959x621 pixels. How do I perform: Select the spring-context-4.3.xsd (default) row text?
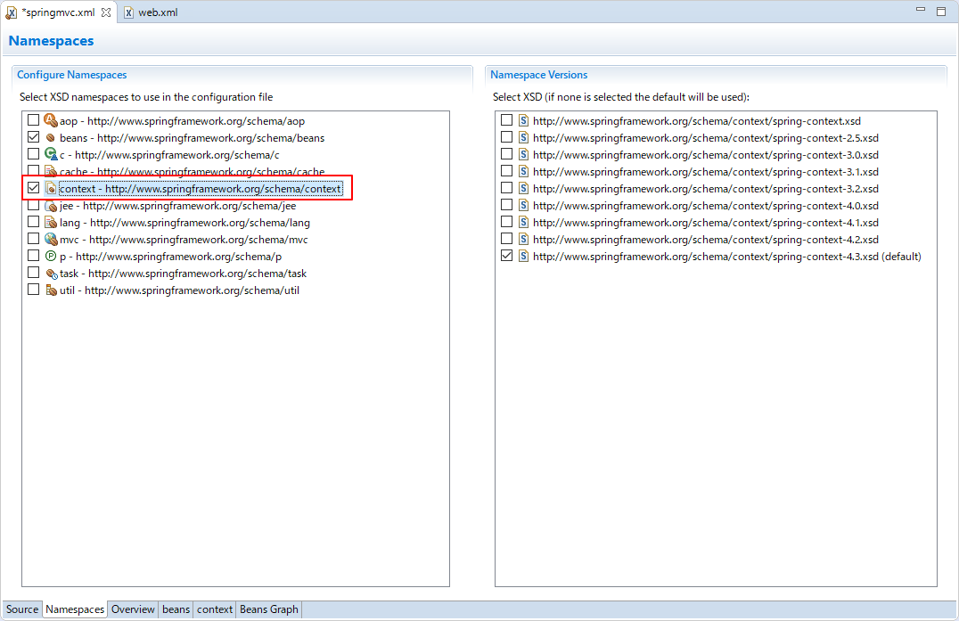(726, 257)
